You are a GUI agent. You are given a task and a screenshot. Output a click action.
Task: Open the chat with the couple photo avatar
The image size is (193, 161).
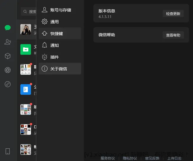[x=26, y=29]
